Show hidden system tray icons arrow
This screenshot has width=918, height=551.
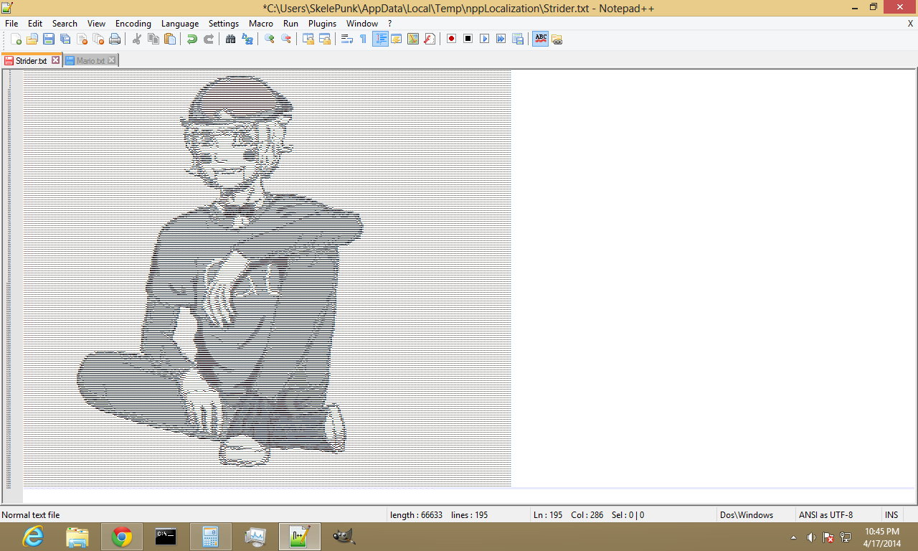[793, 537]
